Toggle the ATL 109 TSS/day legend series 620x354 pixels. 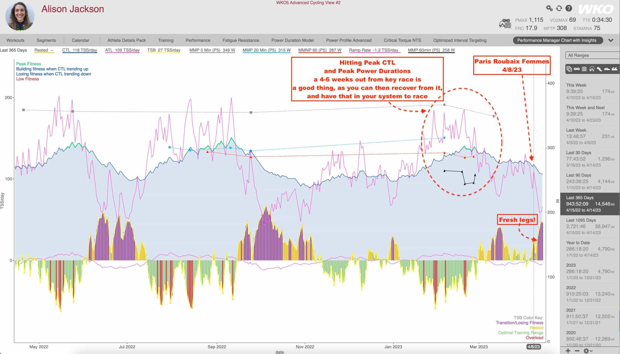click(122, 50)
